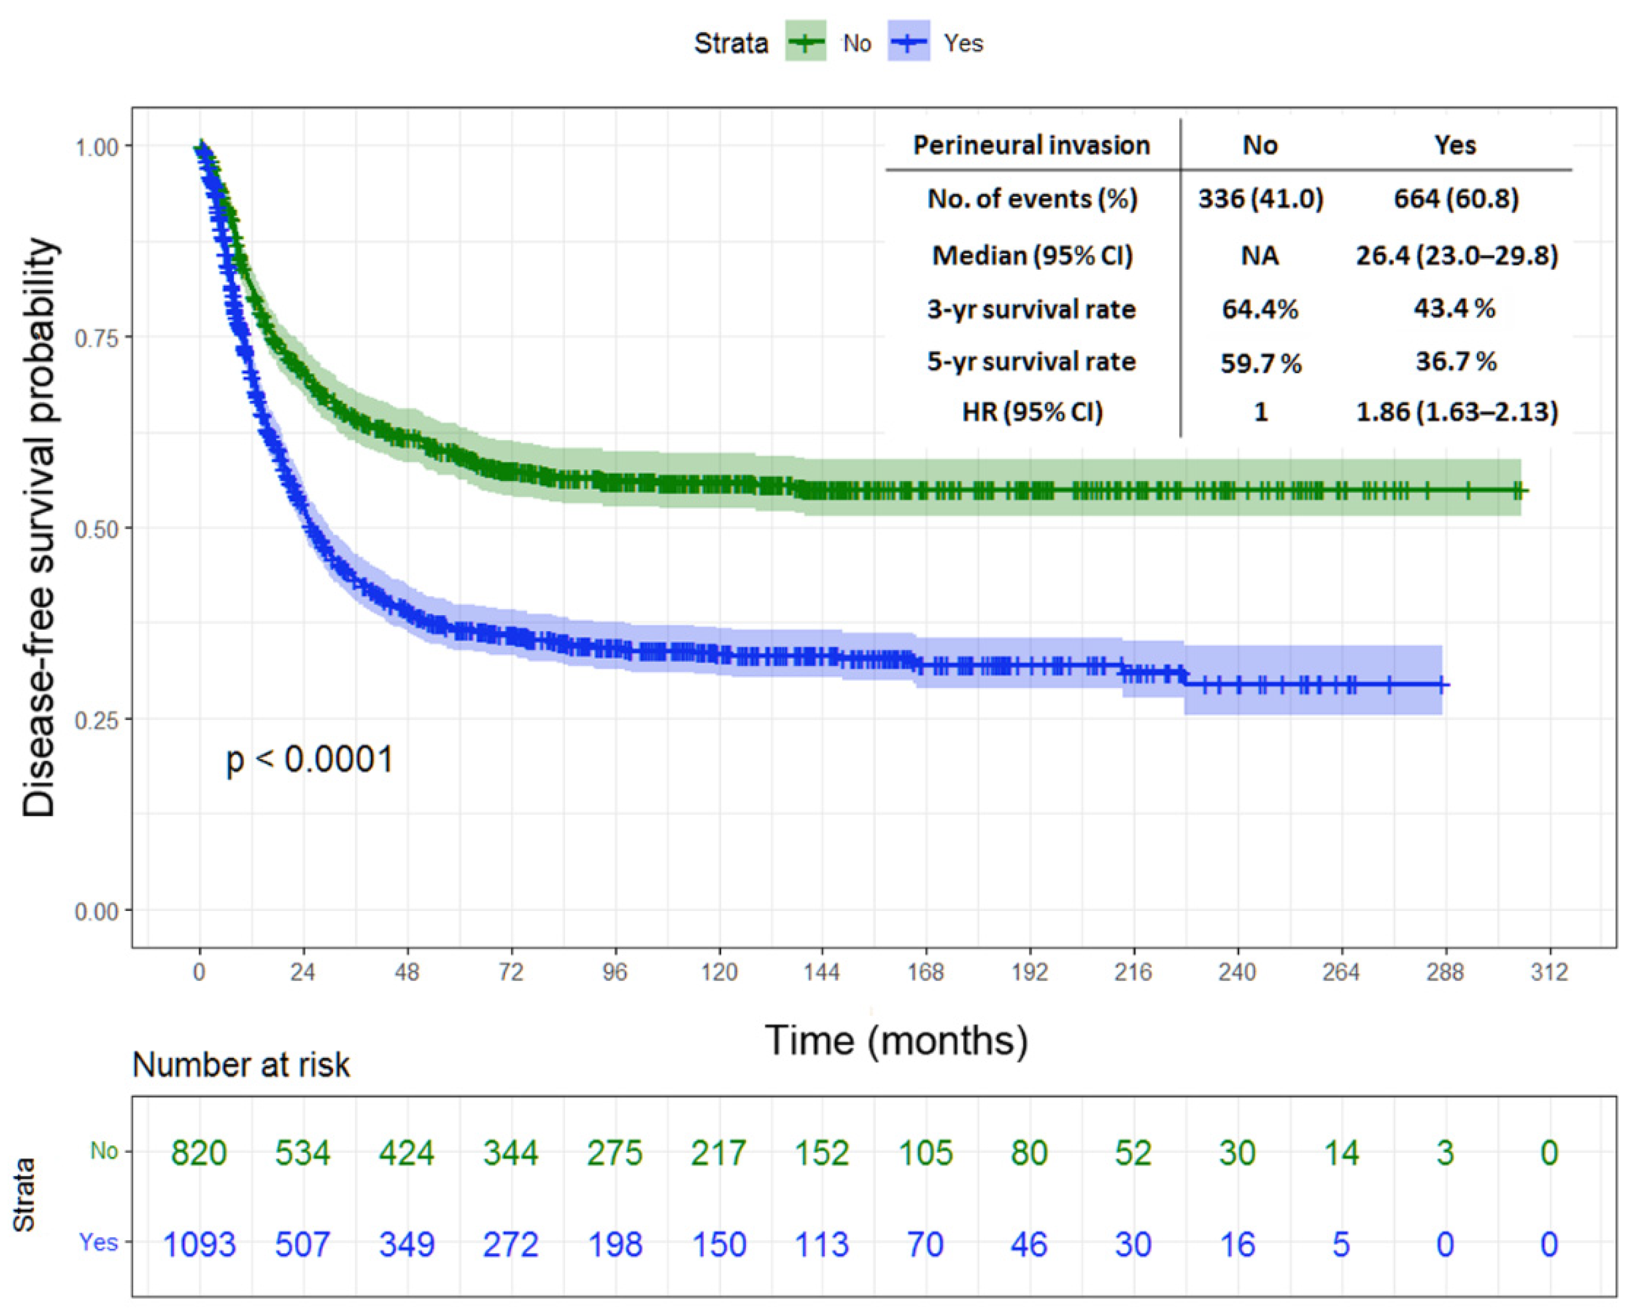Click the Number at risk heading
The height and width of the screenshot is (1310, 1633).
tap(241, 1065)
